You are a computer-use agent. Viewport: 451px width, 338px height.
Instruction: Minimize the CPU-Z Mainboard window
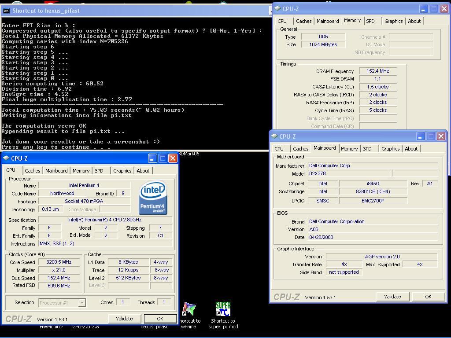coord(420,136)
